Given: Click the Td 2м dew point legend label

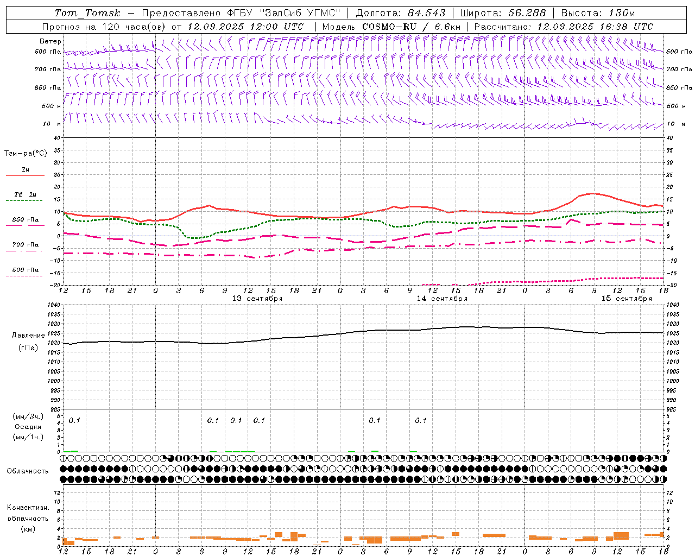Looking at the screenshot, I should tap(26, 194).
